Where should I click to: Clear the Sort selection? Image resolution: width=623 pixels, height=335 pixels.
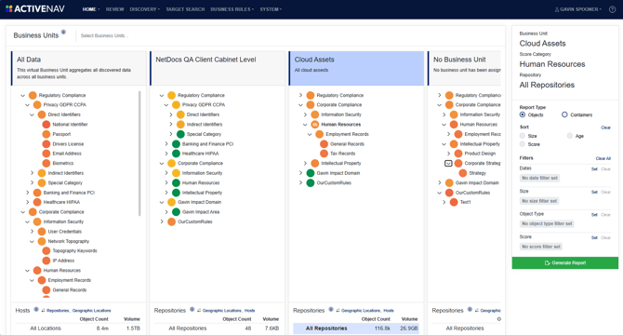point(605,127)
